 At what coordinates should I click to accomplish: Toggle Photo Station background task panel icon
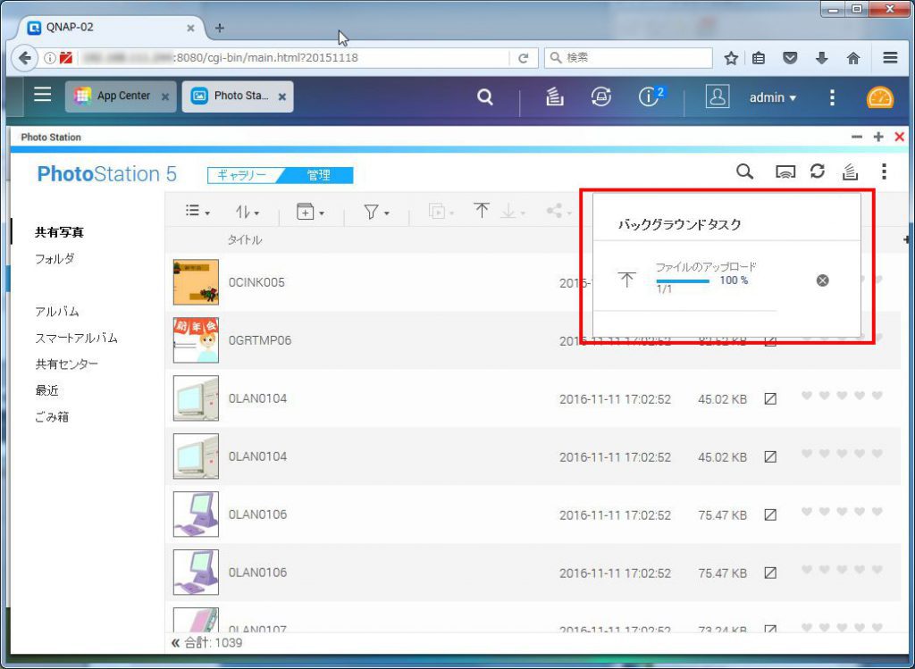(x=850, y=171)
